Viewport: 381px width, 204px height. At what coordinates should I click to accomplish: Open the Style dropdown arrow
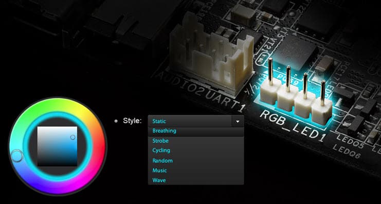(238, 121)
